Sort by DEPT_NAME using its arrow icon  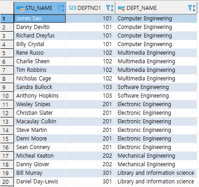point(194,8)
